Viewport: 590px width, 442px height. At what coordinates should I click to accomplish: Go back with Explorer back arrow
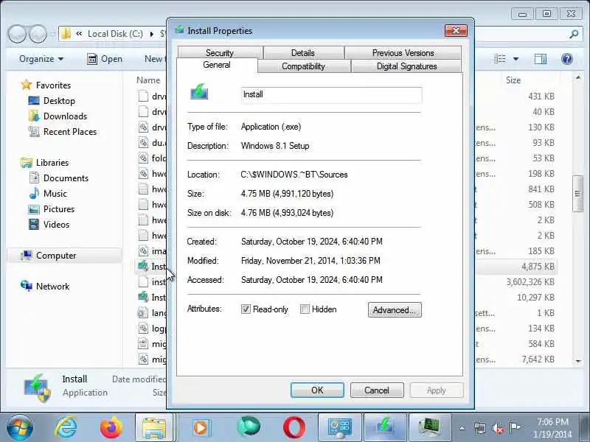pos(18,34)
